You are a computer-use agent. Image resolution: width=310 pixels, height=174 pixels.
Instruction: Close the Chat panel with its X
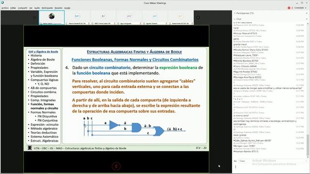click(307, 19)
